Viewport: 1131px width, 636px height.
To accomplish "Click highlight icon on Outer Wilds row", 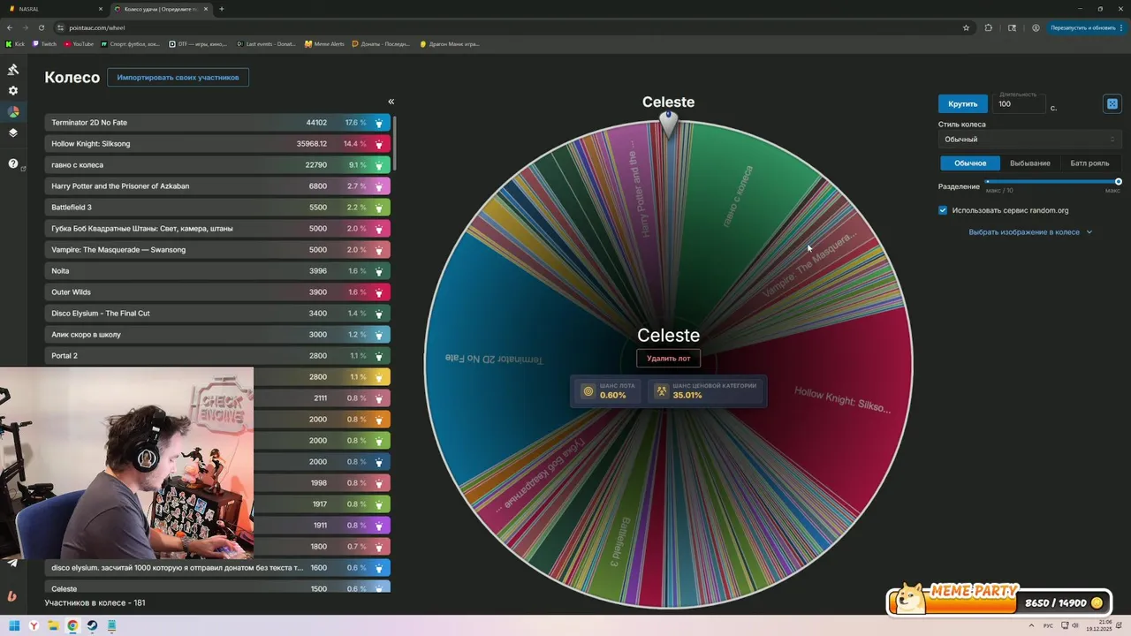I will point(379,292).
